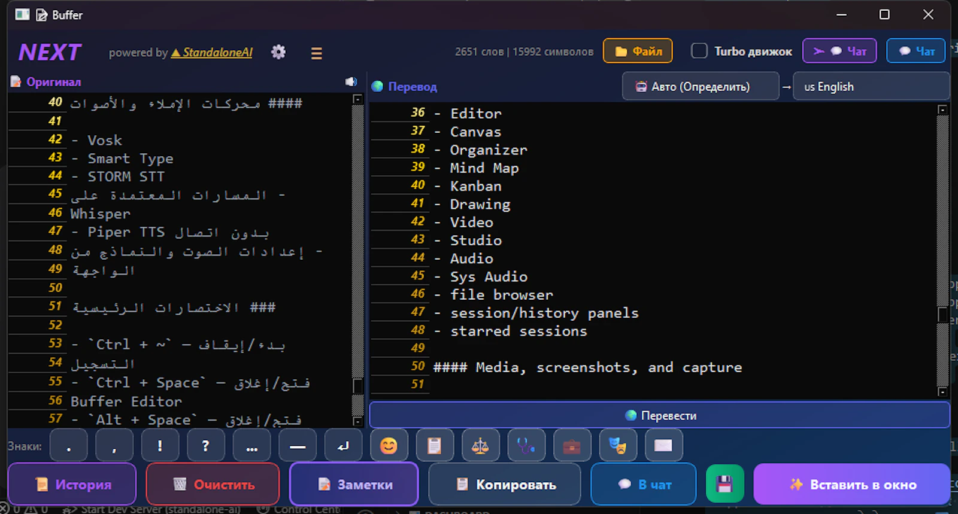Open Заметки notes
Image resolution: width=958 pixels, height=514 pixels.
(354, 484)
